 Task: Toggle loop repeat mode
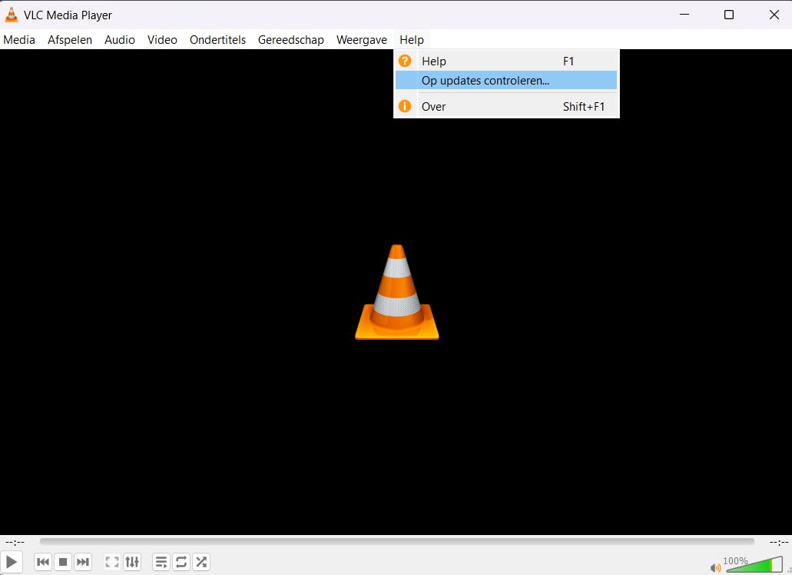click(x=181, y=562)
